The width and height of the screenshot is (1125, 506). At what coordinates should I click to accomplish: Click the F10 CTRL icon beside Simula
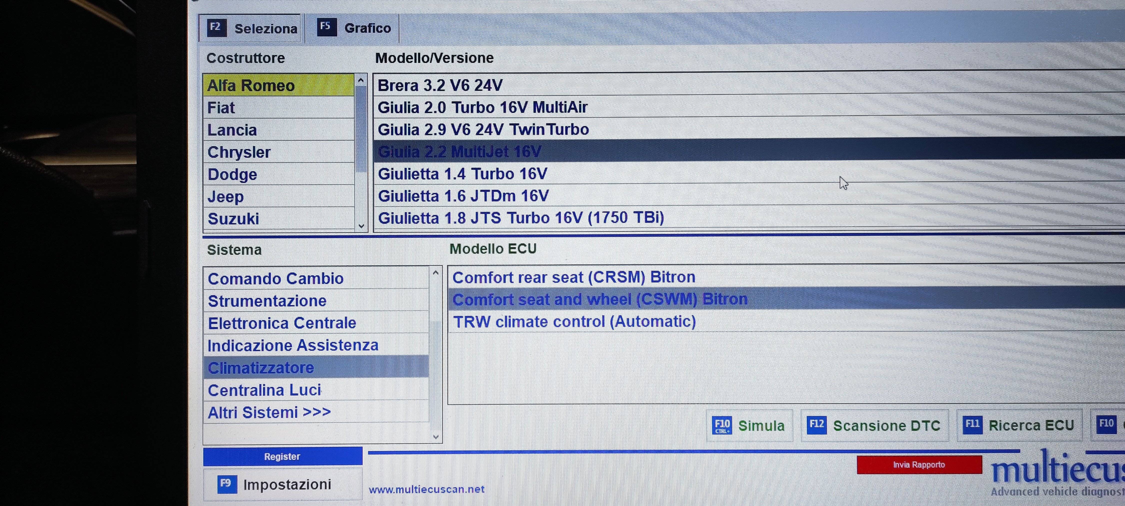[x=722, y=425]
